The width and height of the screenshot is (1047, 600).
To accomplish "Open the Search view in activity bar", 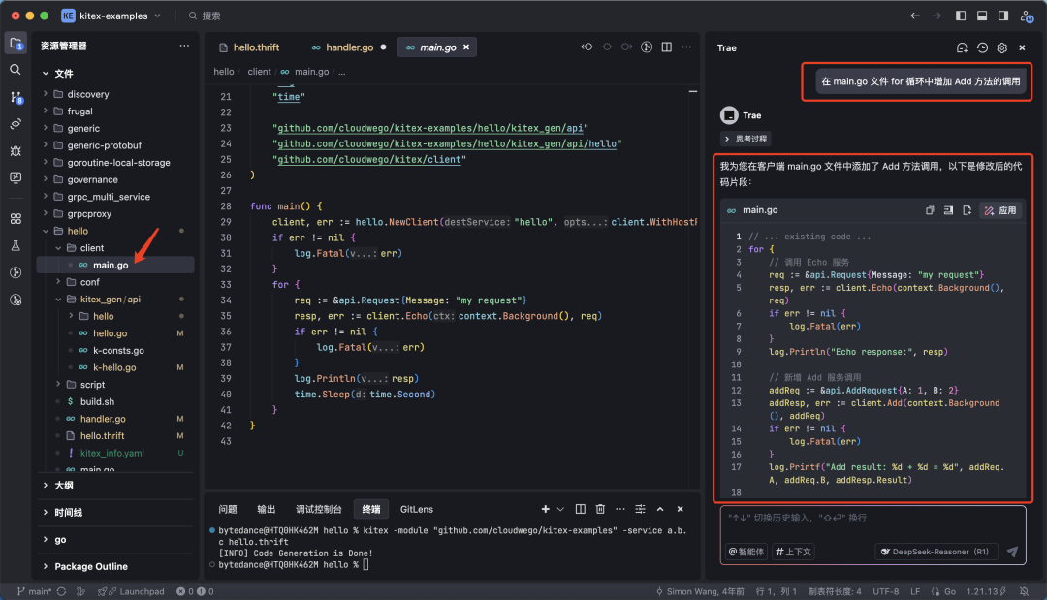I will point(16,70).
